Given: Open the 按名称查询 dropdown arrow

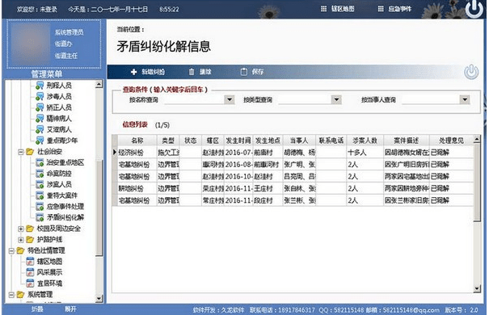Looking at the screenshot, I should point(230,99).
